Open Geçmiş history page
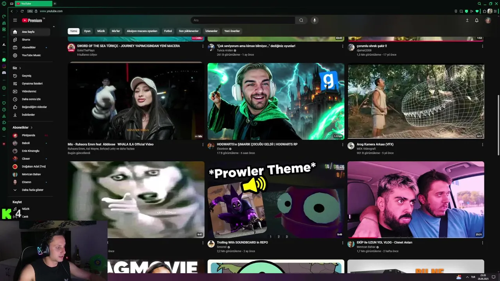Viewport: 500px width, 281px height. [x=30, y=76]
